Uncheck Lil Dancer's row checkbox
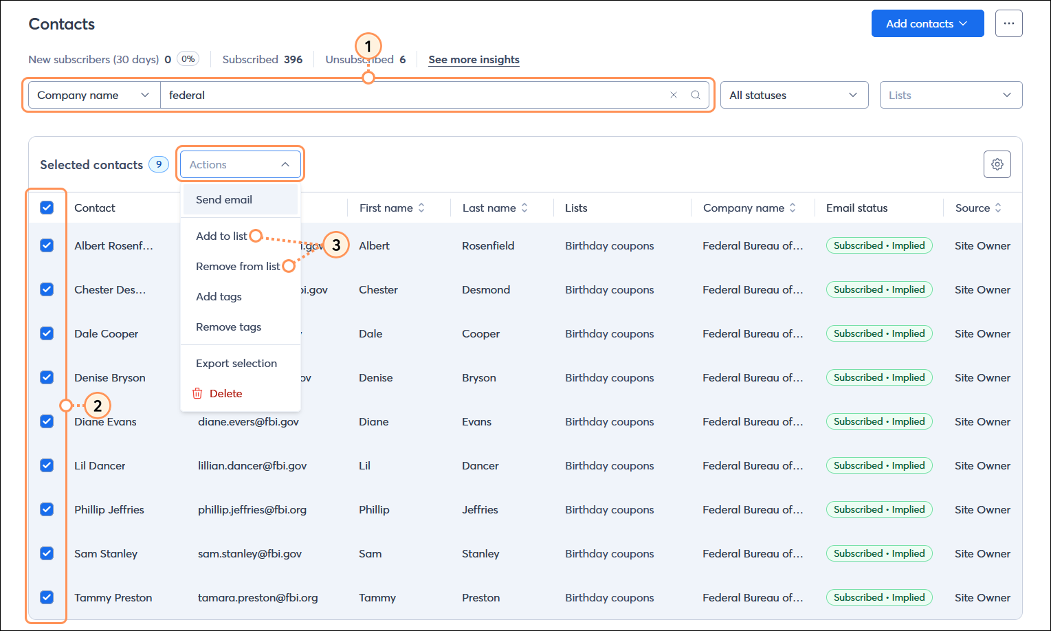This screenshot has width=1051, height=631. point(47,465)
